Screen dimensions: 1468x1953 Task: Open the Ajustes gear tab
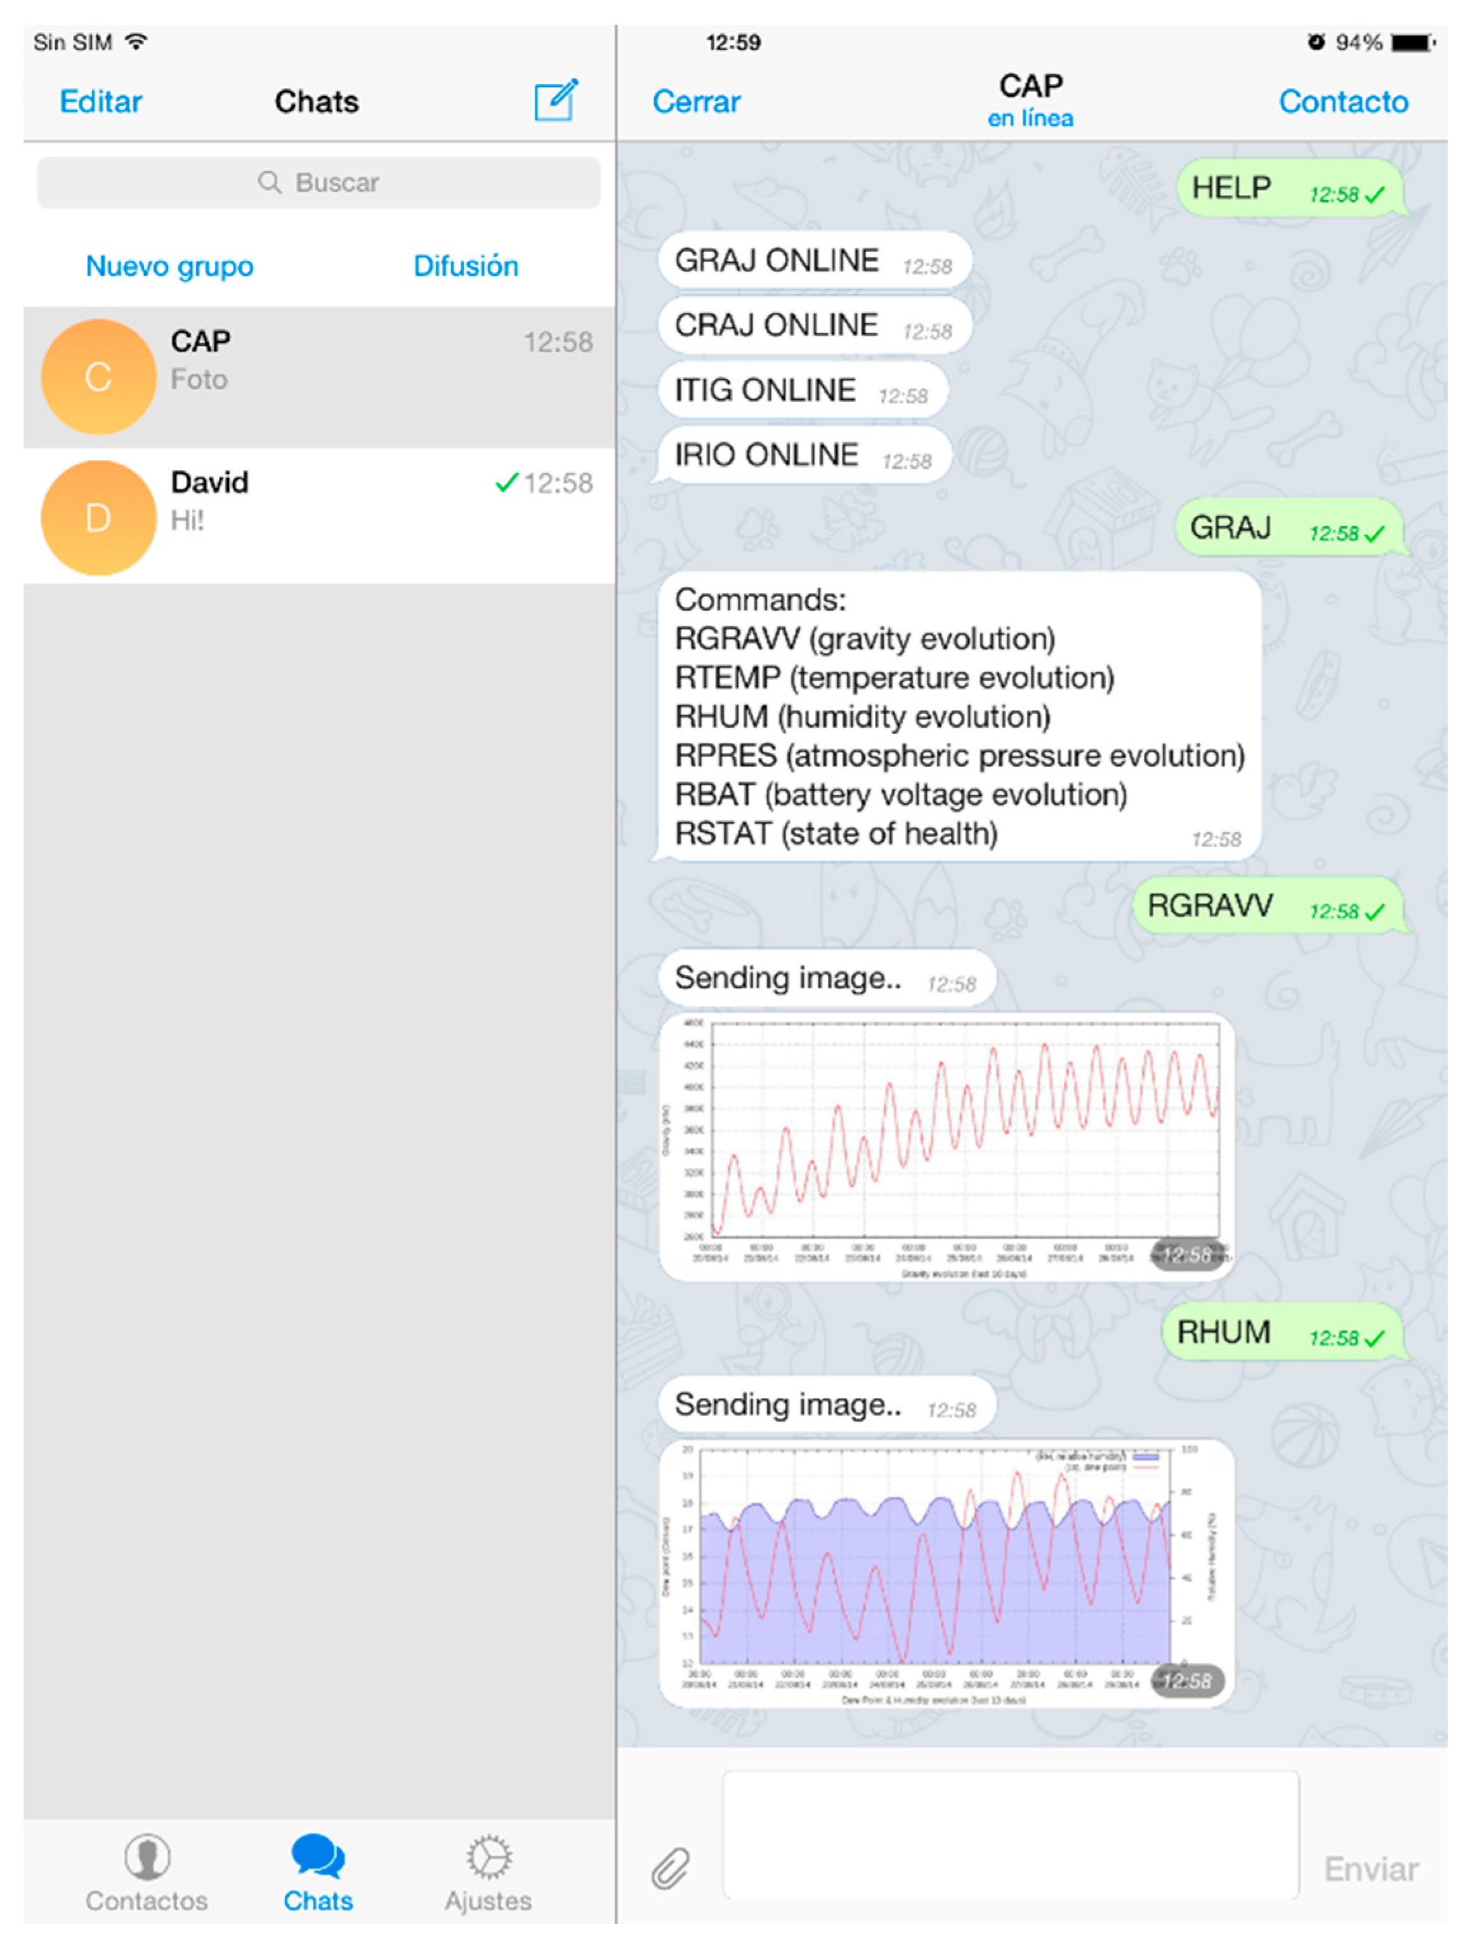click(488, 1857)
